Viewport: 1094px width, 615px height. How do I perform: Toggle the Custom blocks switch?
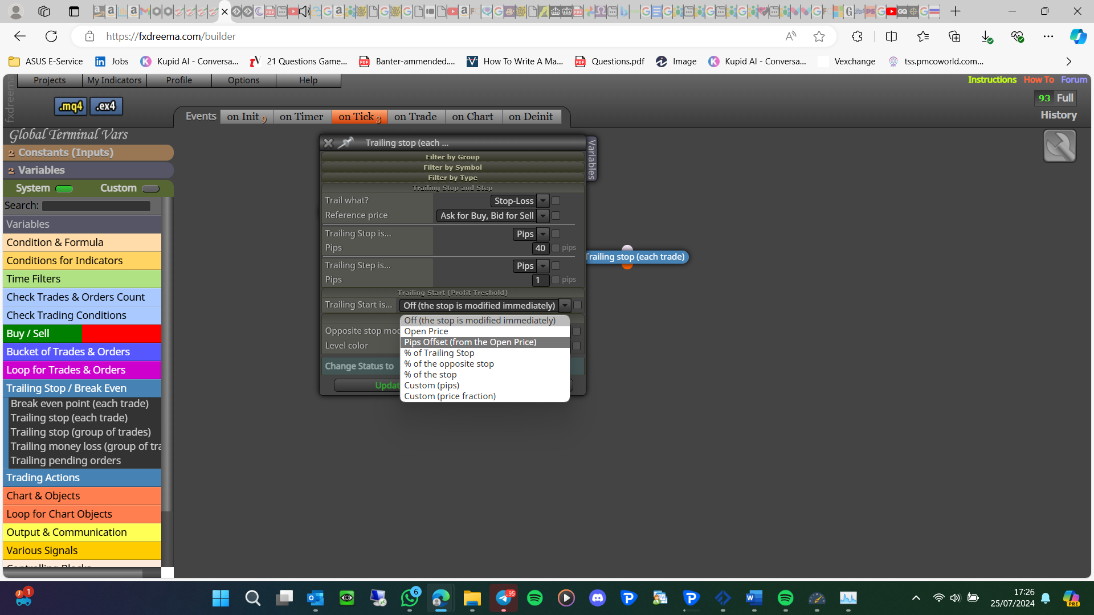point(150,188)
